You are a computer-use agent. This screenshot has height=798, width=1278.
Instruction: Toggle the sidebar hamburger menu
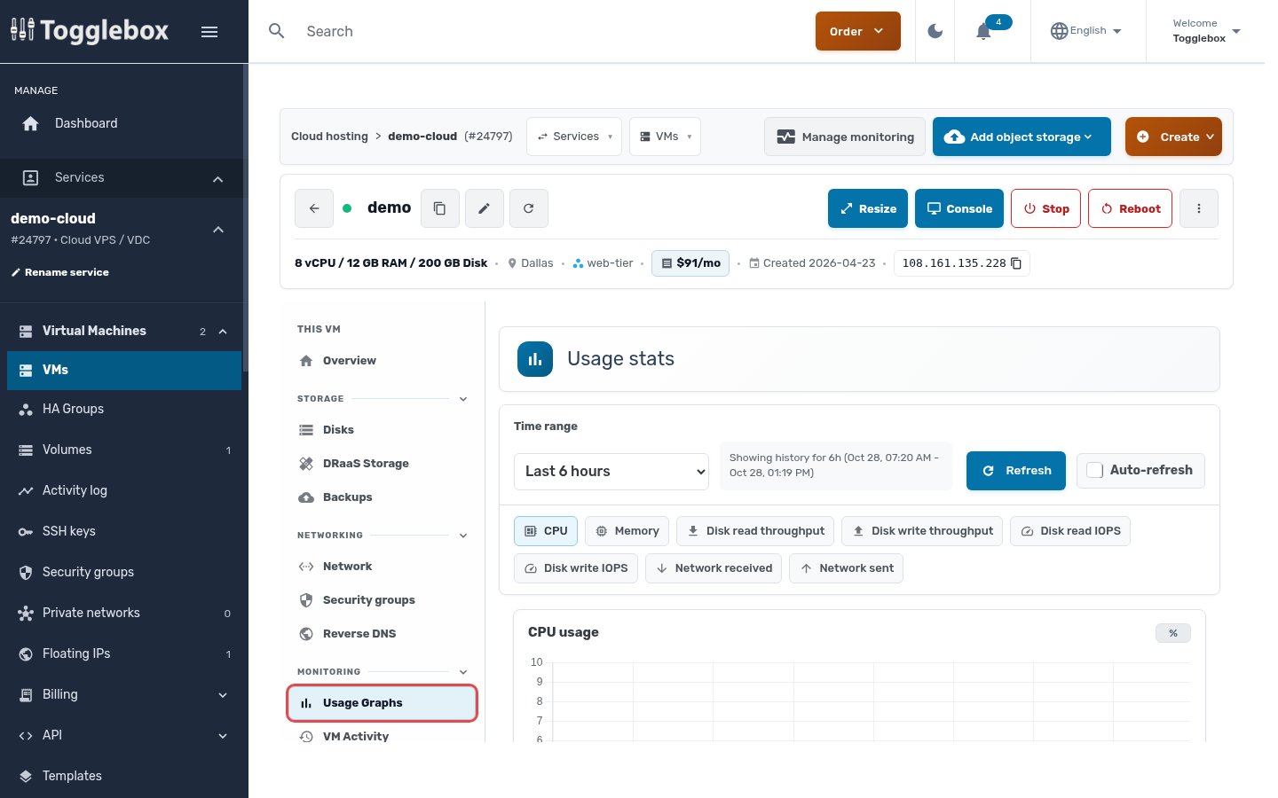tap(209, 32)
